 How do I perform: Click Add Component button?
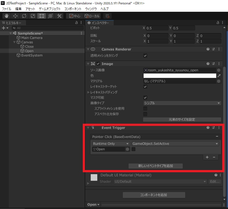[154, 195]
